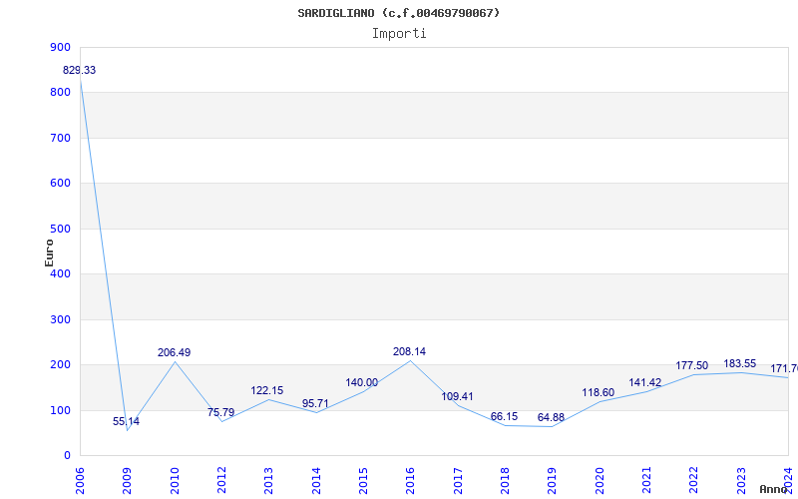Click x-axis year label 2010
Viewport: 798px width, 499px height.
(x=175, y=480)
